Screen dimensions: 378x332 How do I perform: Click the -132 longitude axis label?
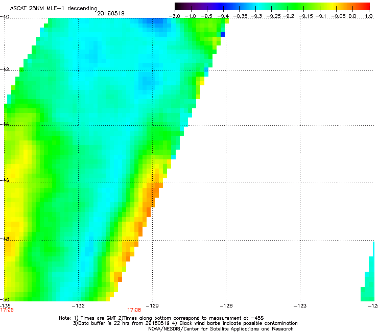pos(78,306)
